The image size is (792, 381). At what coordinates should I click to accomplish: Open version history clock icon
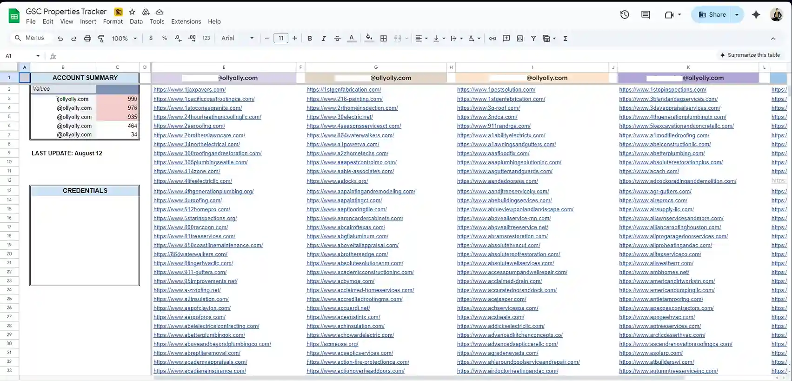pos(625,15)
